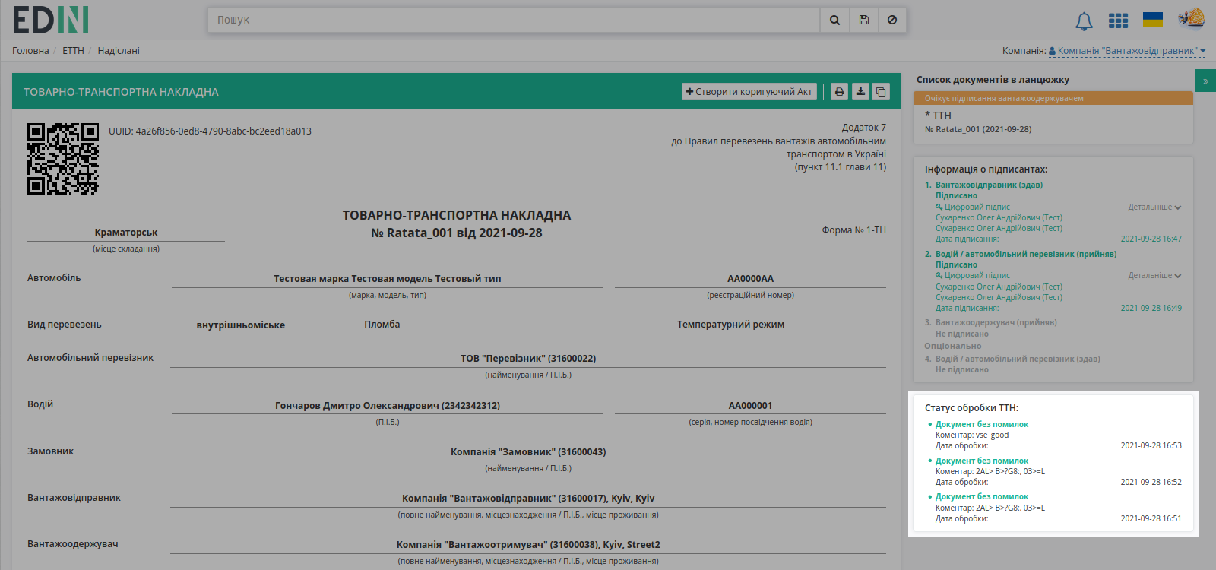
Task: Go to Головна breadcrumb
Action: coord(30,51)
